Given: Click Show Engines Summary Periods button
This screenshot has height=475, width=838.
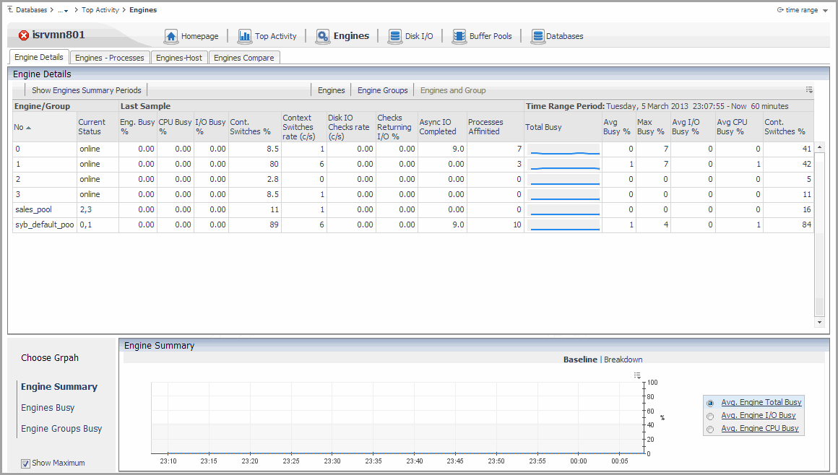Looking at the screenshot, I should pyautogui.click(x=87, y=90).
